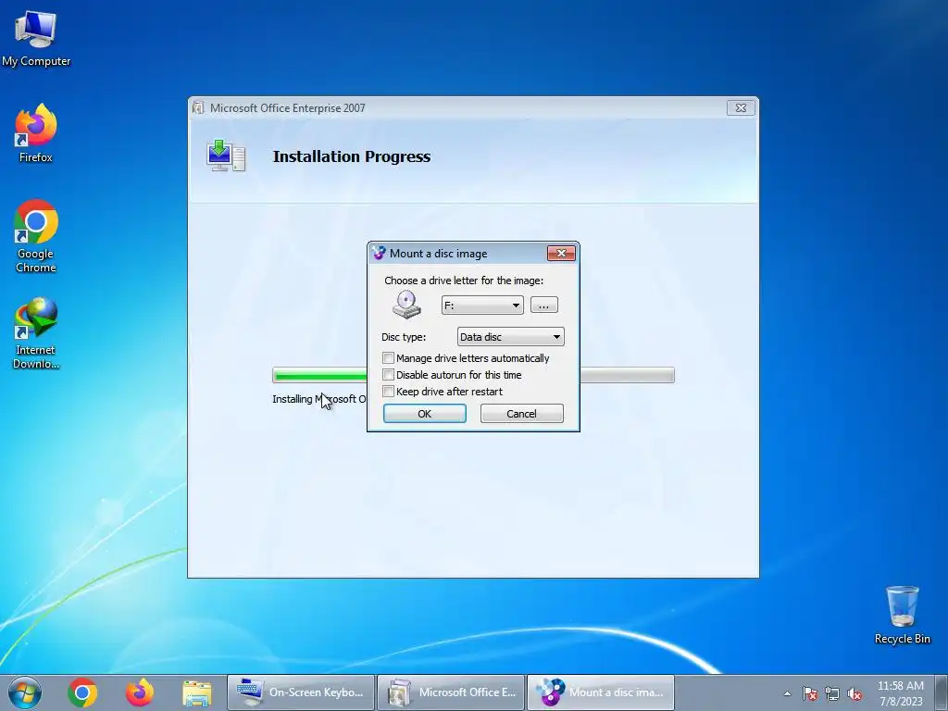948x711 pixels.
Task: Click the browse "..." button
Action: tap(543, 306)
